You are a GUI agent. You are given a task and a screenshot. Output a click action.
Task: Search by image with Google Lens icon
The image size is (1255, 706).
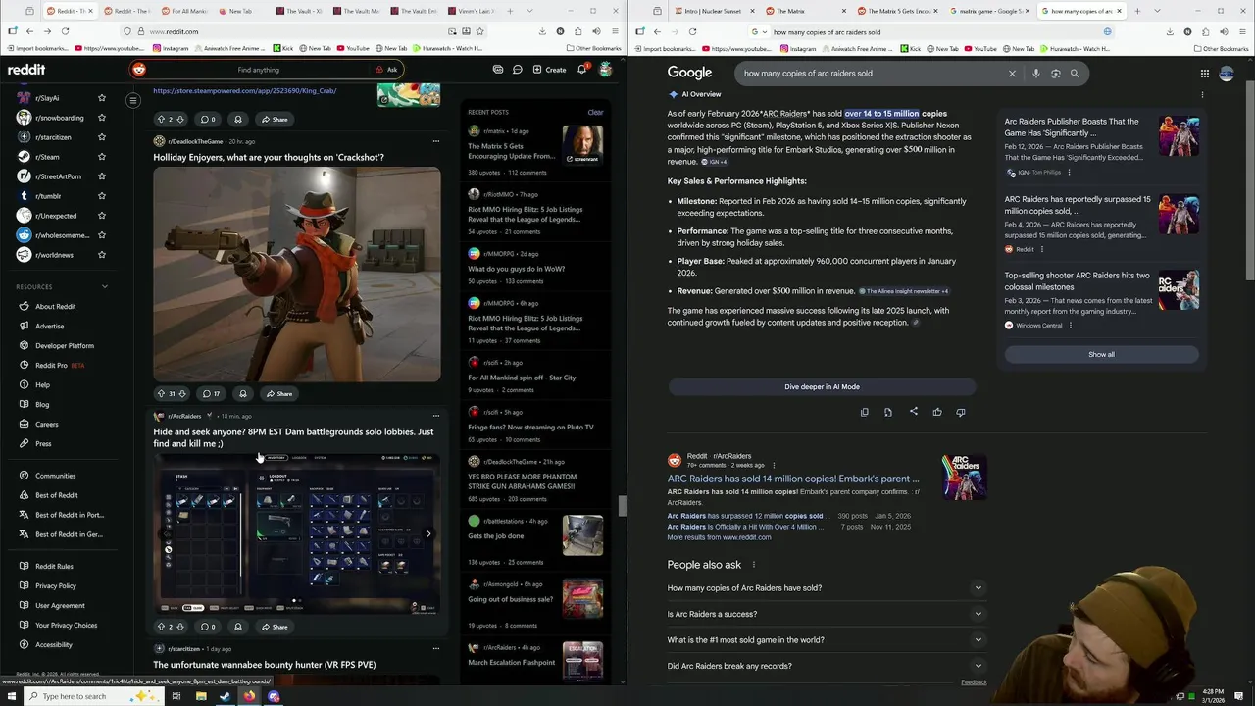pyautogui.click(x=1055, y=74)
